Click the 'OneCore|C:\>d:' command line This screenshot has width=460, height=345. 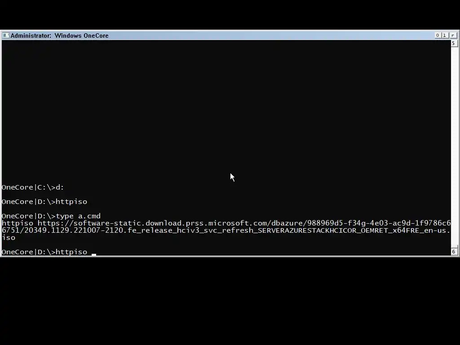tap(33, 187)
